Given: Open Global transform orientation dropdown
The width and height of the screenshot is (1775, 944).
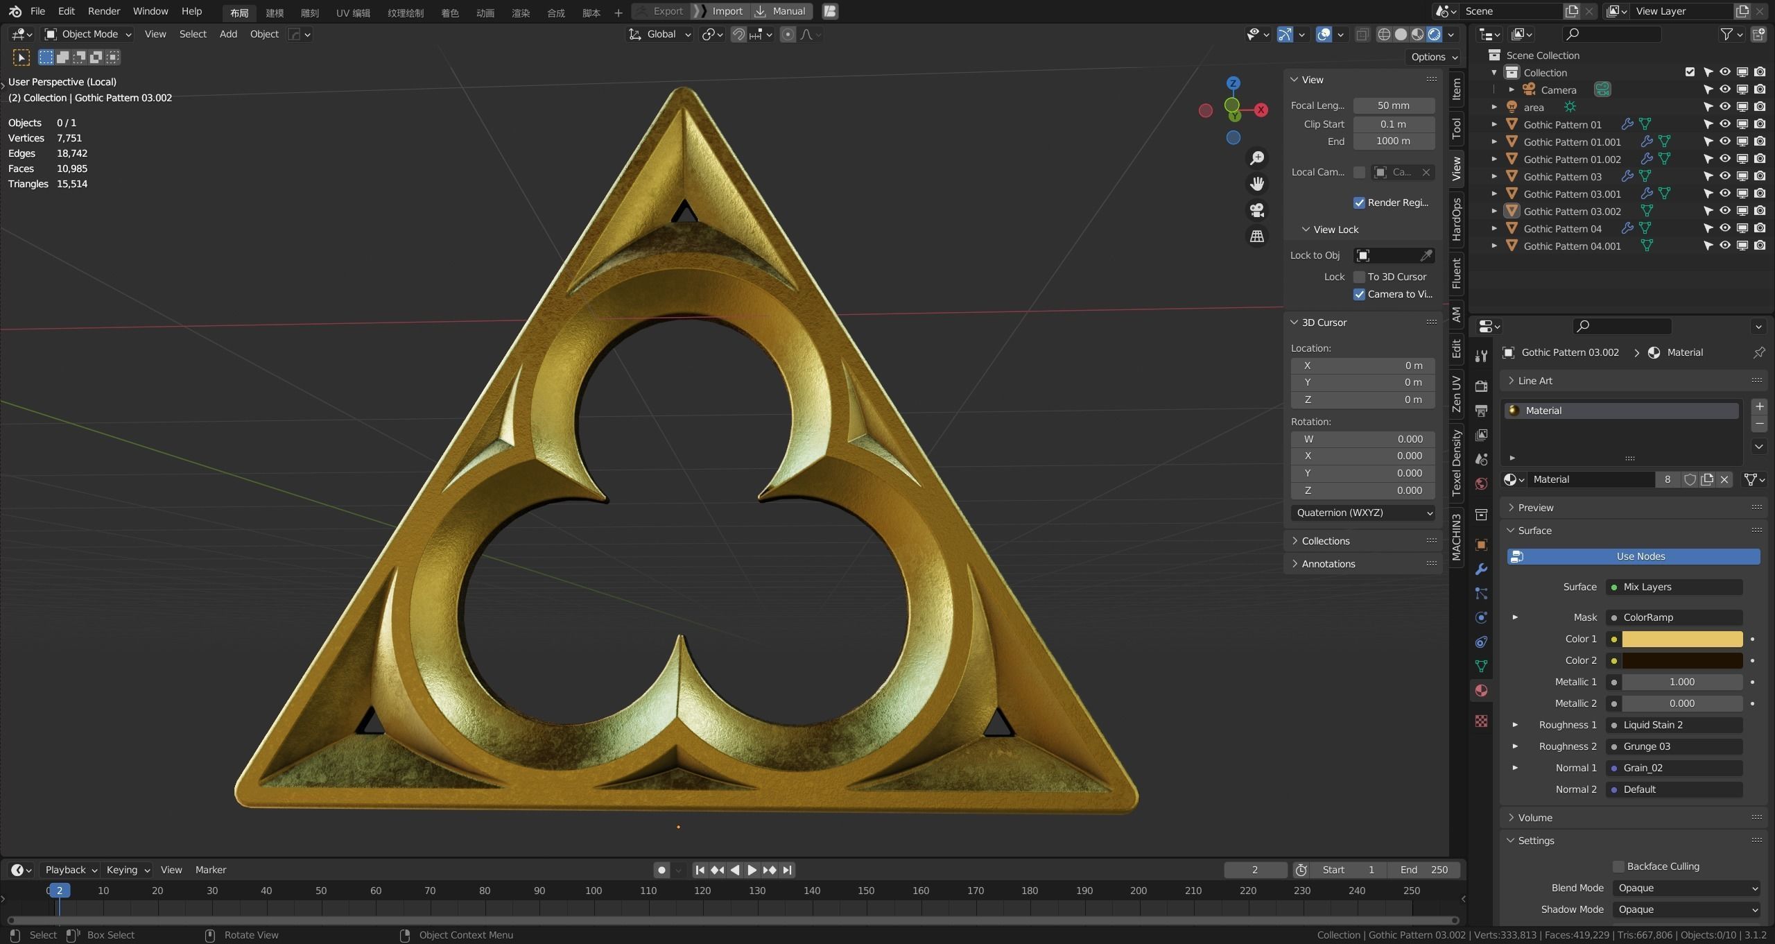Looking at the screenshot, I should coord(659,34).
